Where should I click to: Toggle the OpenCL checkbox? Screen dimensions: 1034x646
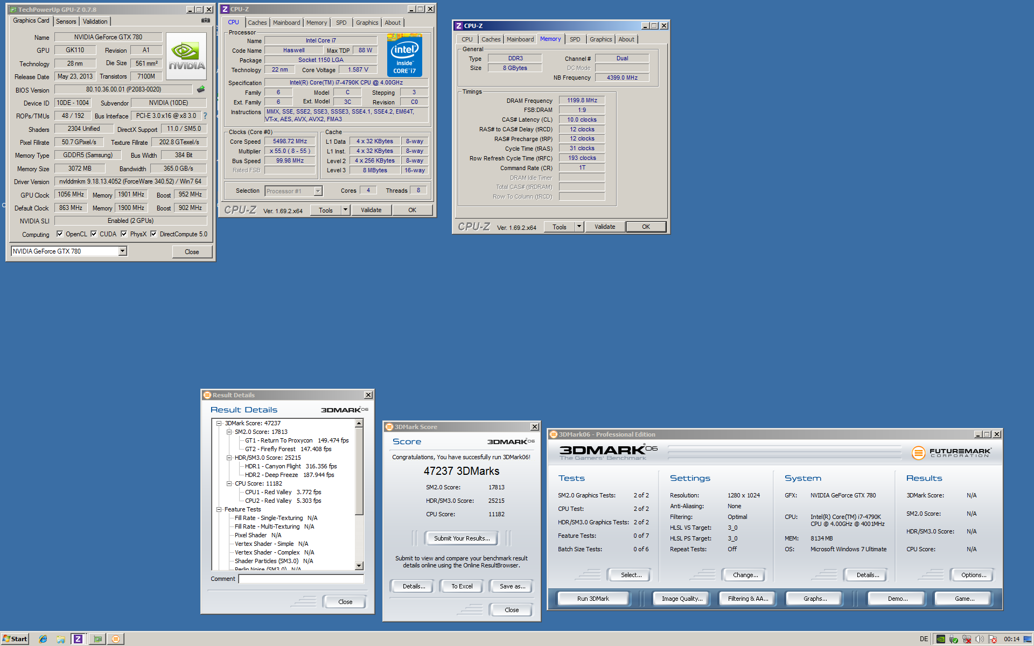[x=60, y=234]
